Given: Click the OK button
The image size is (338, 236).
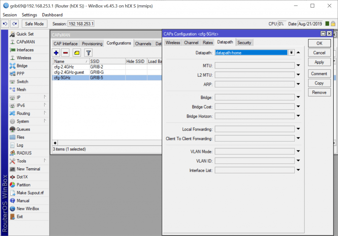Looking at the screenshot, I should point(319,43).
